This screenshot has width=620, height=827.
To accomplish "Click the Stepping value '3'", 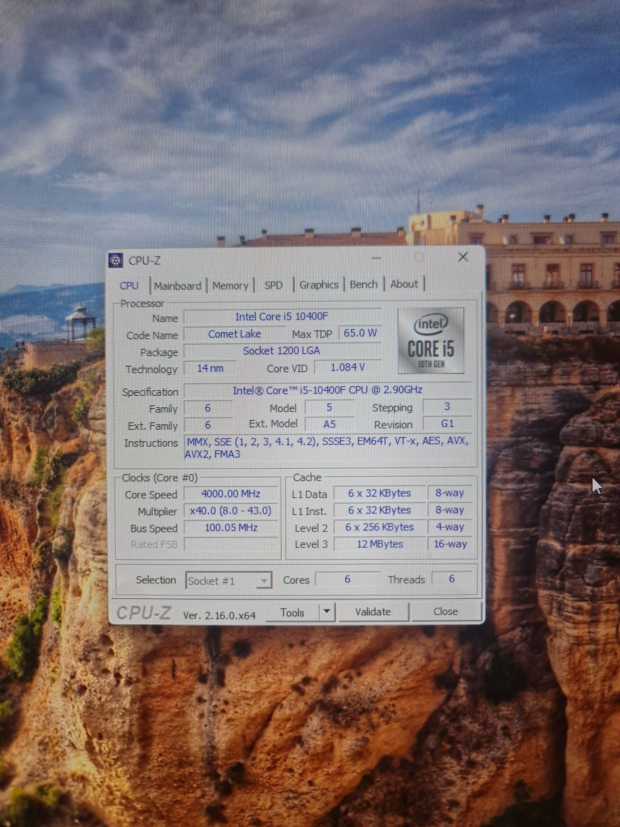I will (x=447, y=406).
